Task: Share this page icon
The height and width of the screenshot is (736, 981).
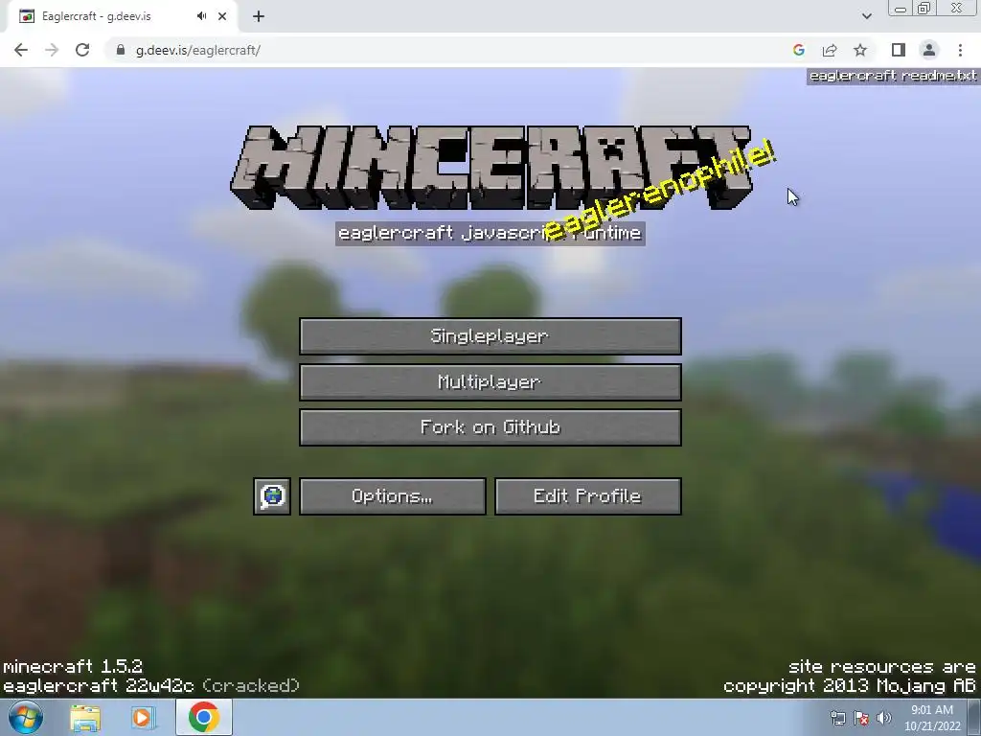Action: 830,50
